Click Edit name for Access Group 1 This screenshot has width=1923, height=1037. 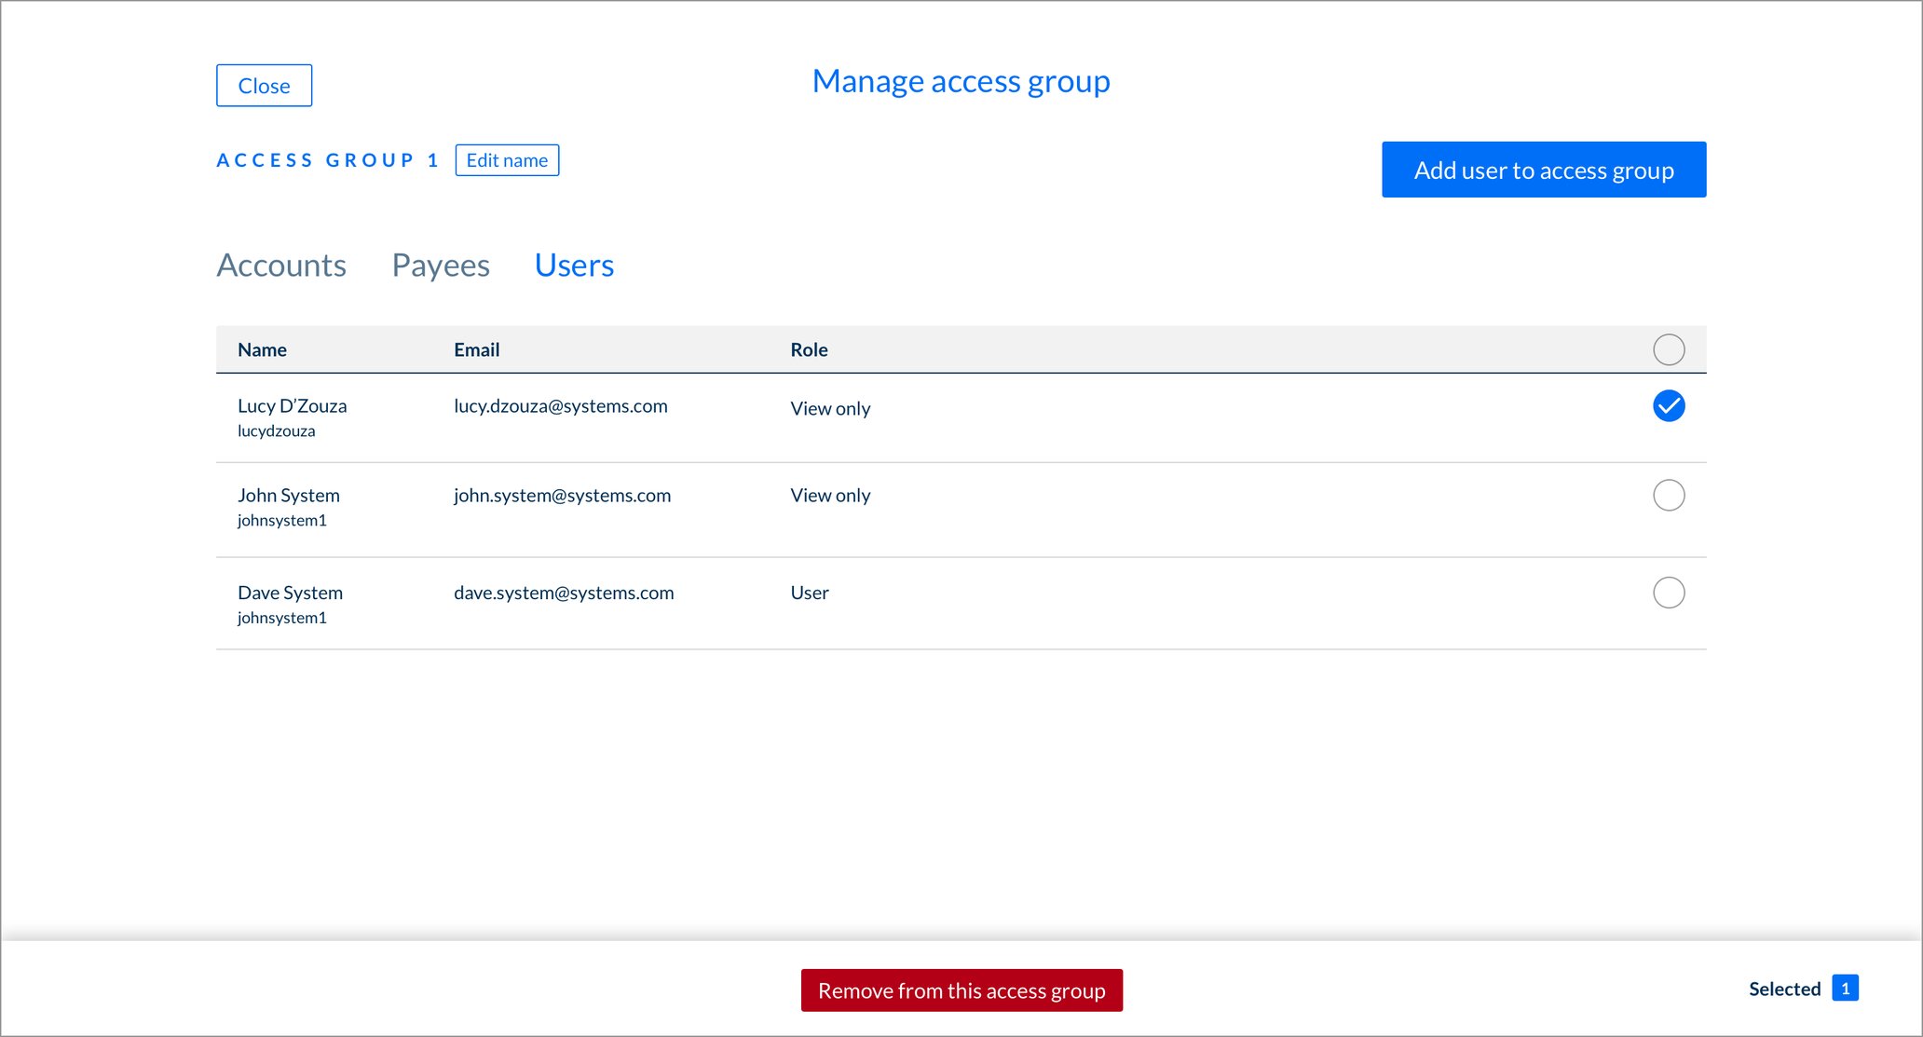507,160
